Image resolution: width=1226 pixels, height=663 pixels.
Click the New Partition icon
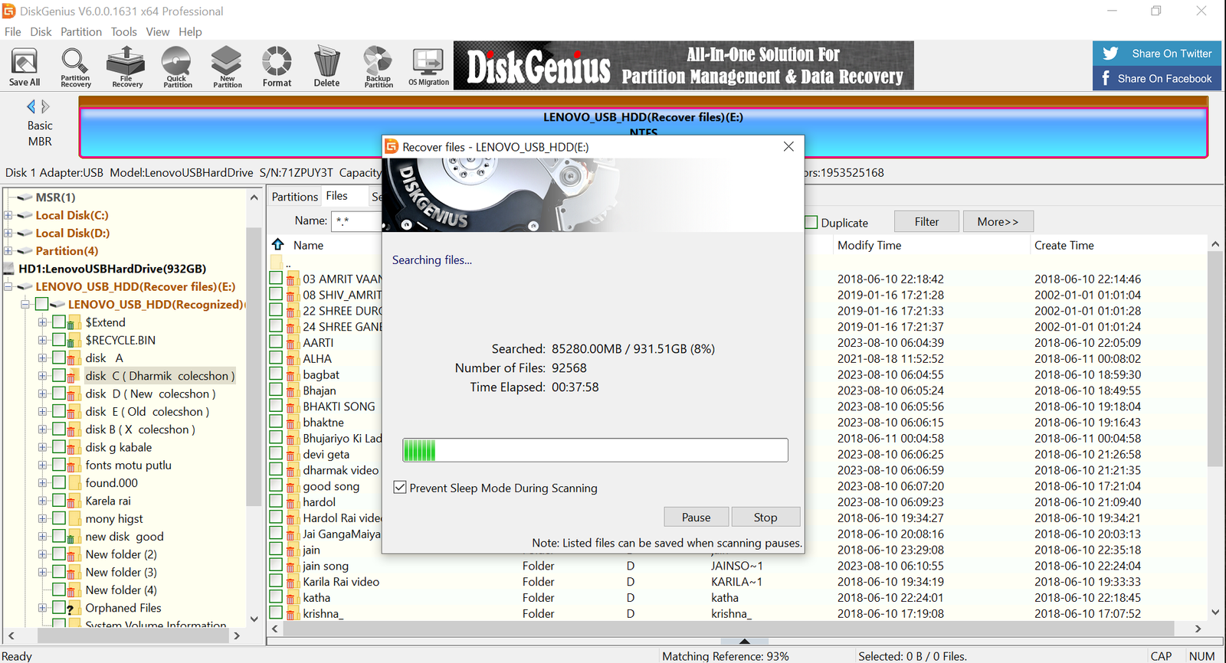[x=227, y=67]
